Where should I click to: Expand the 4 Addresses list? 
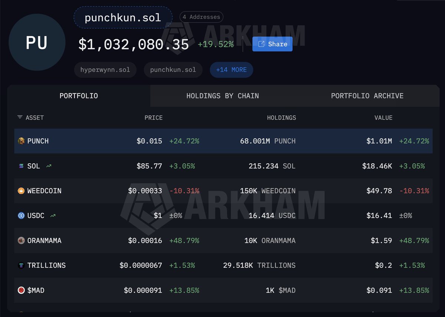[201, 17]
